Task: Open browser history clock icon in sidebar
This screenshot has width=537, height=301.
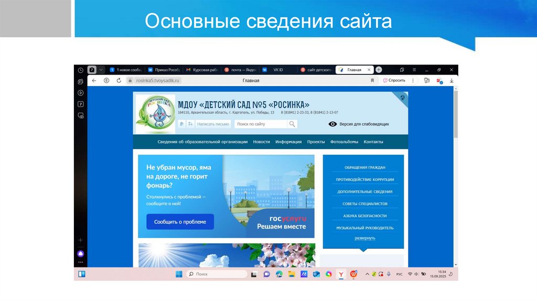Action: point(80,70)
